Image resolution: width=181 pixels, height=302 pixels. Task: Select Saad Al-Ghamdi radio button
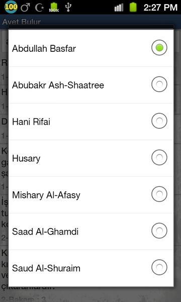point(159,231)
